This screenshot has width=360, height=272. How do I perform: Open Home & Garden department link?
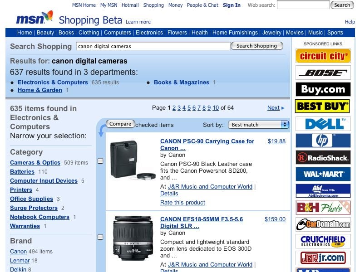click(x=40, y=90)
